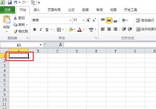Viewport: 156px width, 109px height.
Task: Activate 格式刷 Format Painter
Action: pyautogui.click(x=21, y=31)
